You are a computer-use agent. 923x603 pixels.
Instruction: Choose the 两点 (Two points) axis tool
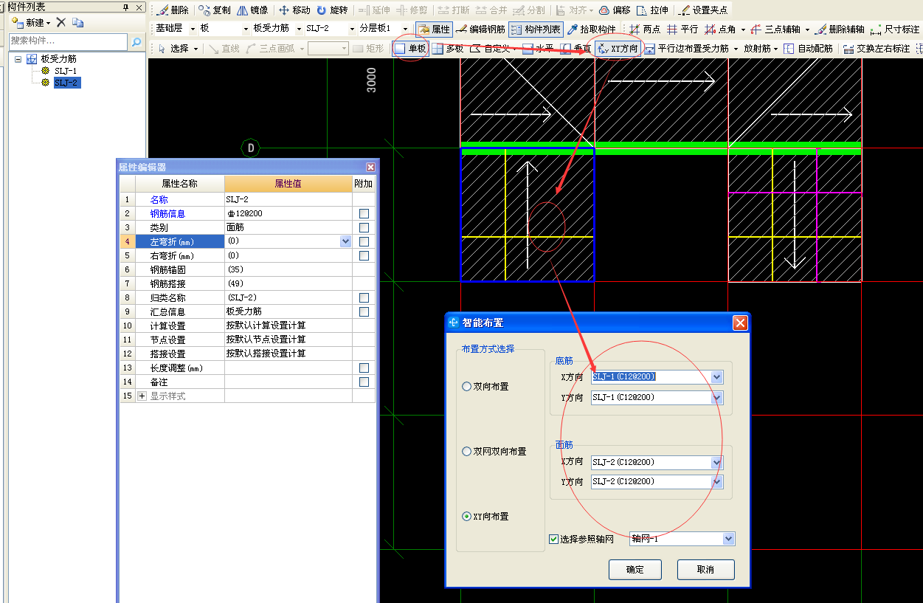[644, 30]
